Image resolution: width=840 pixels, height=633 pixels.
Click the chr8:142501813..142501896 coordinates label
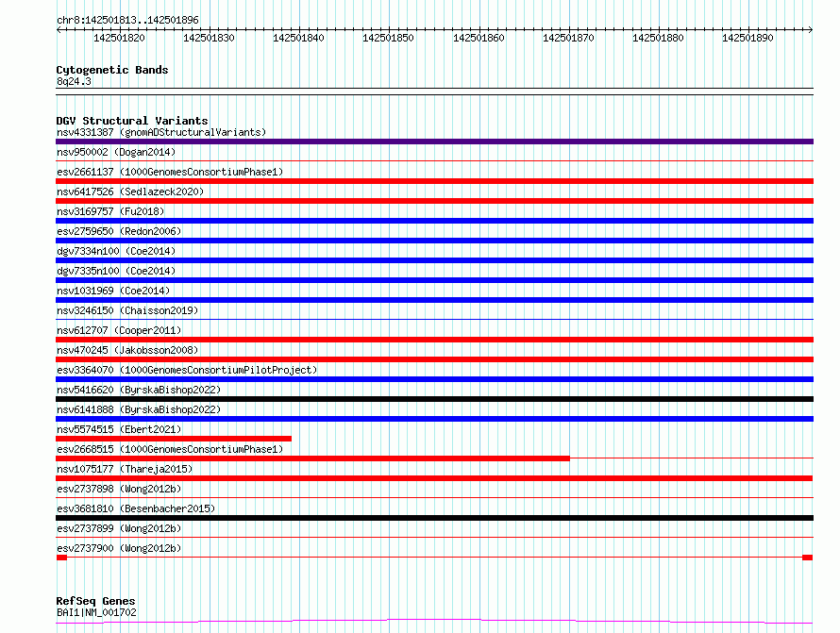(127, 20)
